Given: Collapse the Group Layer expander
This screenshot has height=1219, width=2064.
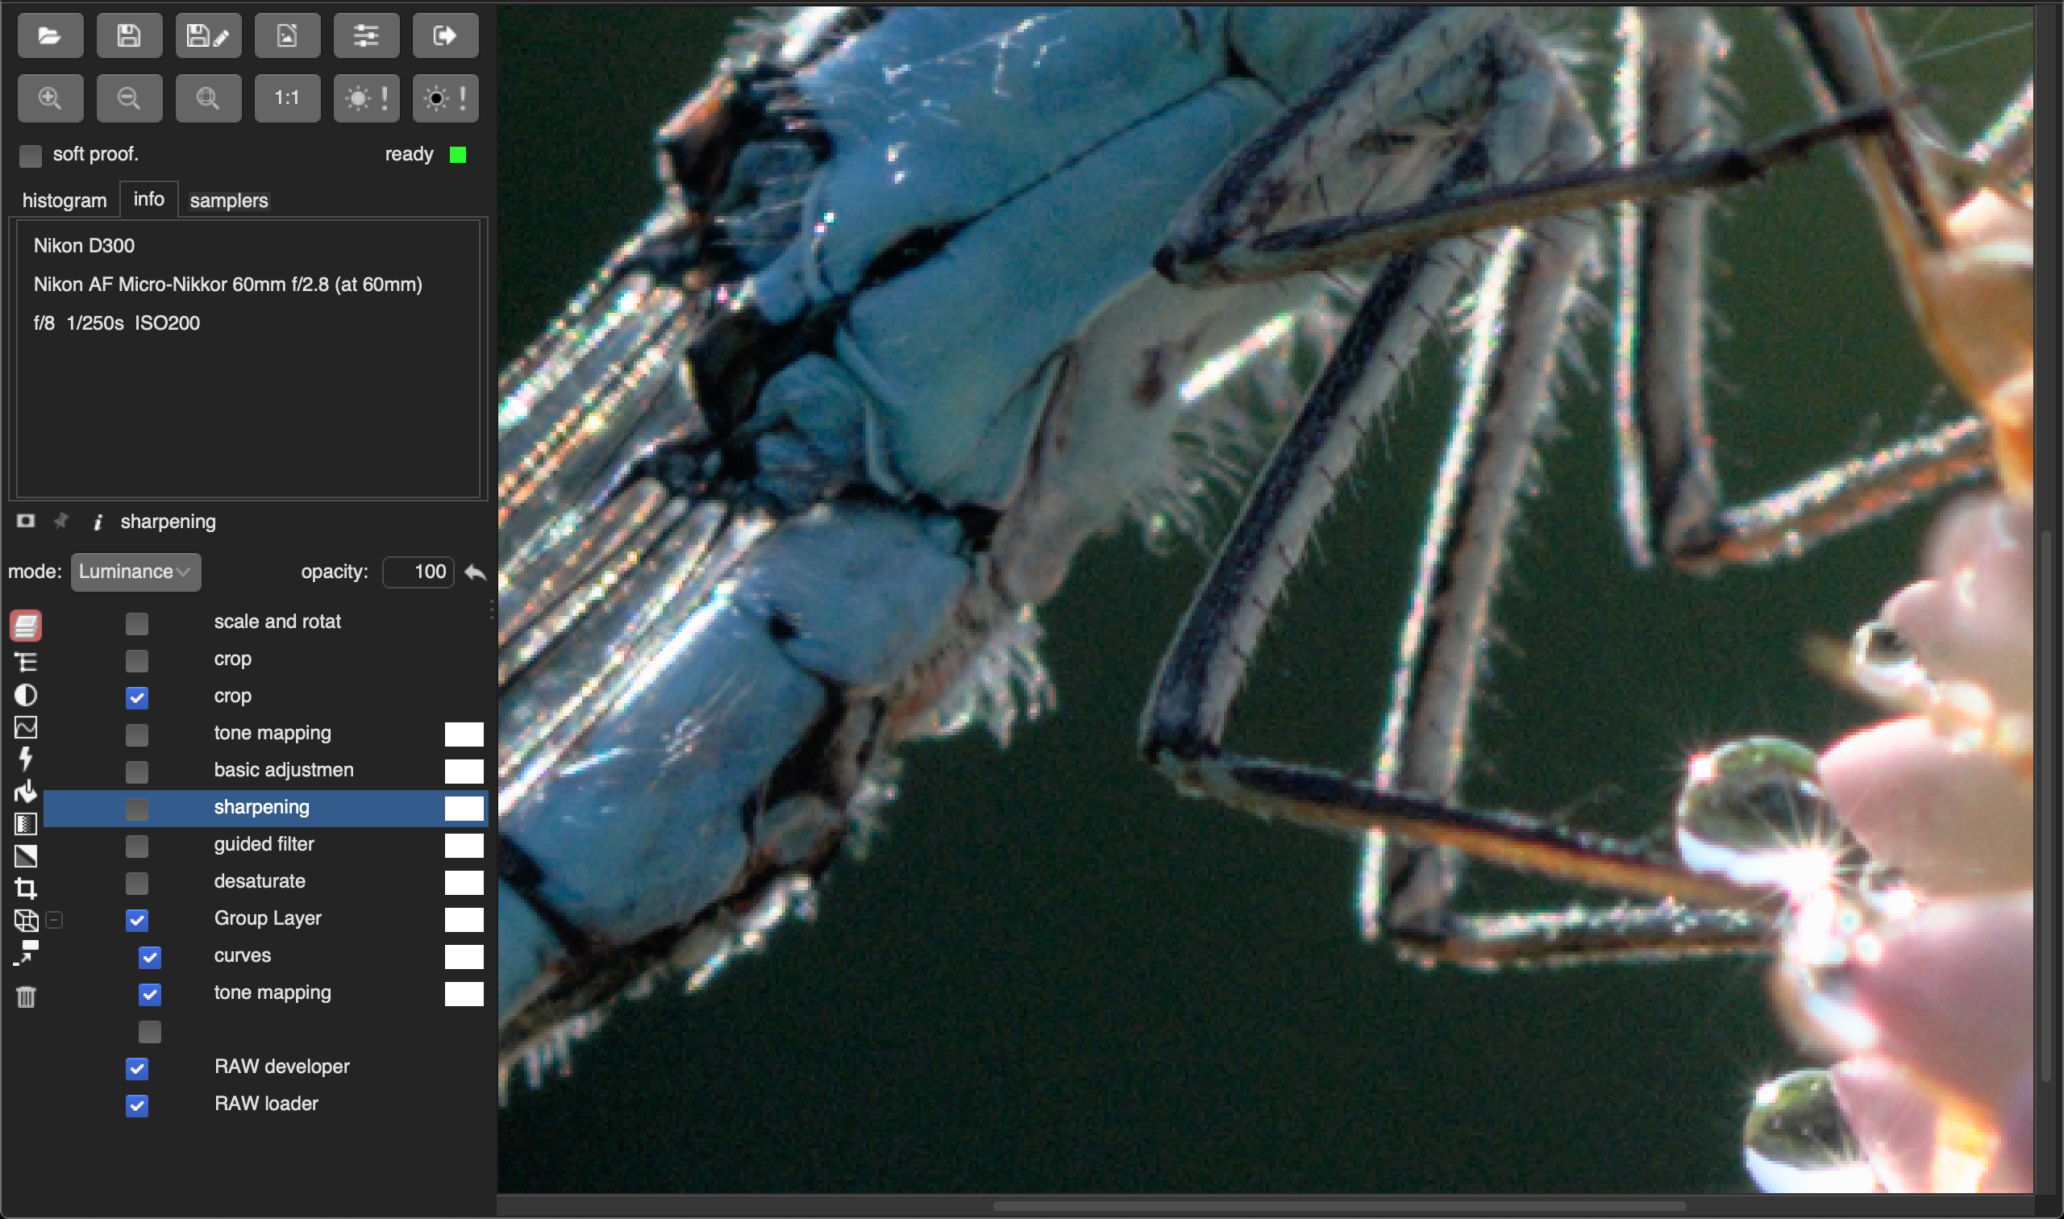Looking at the screenshot, I should tap(54, 920).
